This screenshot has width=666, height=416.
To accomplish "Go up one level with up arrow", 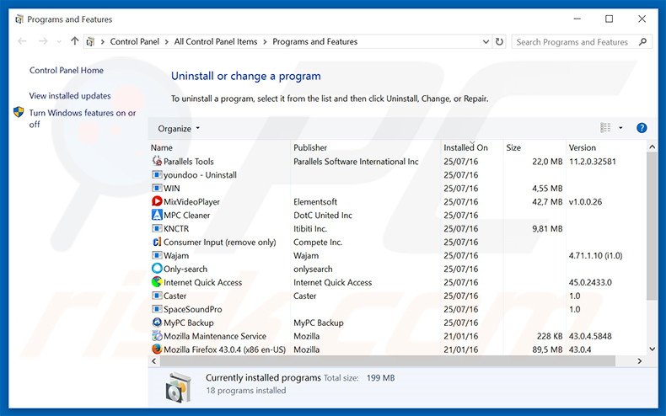I will pyautogui.click(x=75, y=41).
